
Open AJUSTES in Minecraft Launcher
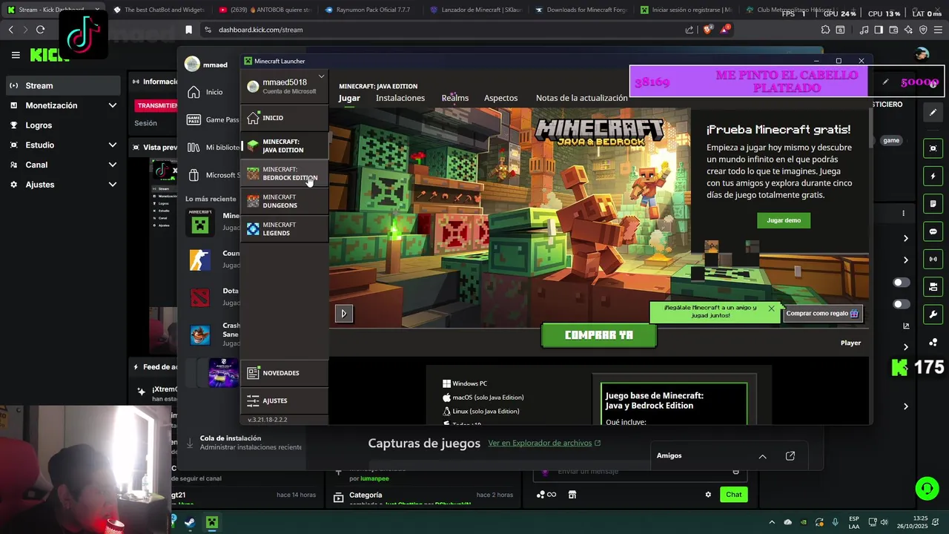point(285,400)
